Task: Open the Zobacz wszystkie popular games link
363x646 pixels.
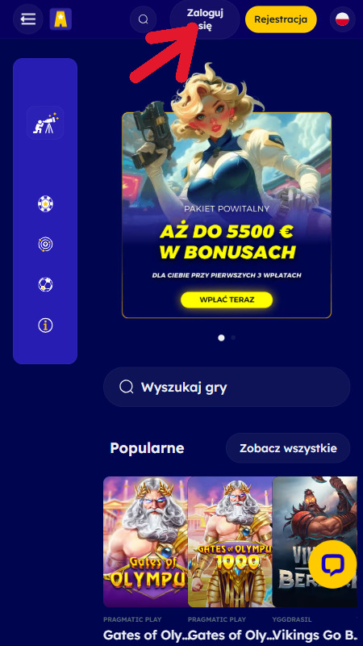Action: pos(288,448)
